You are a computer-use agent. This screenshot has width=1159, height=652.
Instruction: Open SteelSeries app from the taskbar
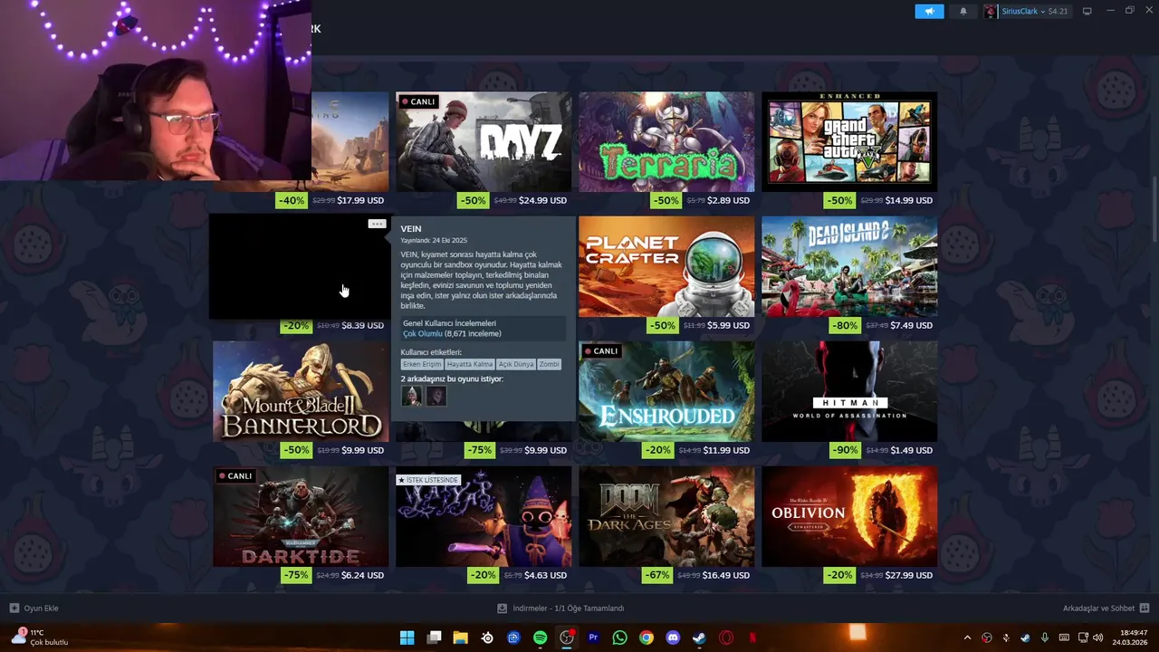[487, 638]
